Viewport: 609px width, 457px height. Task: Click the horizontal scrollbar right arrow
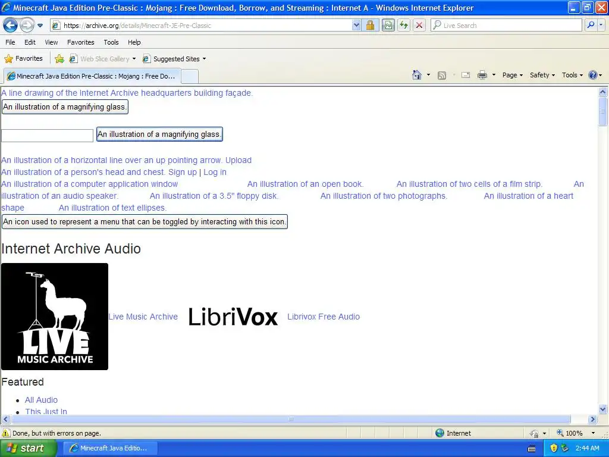pos(593,420)
